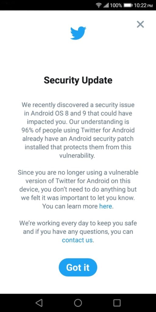The image size is (156, 312).
Task: Tap the 100% battery percentage text
Action: pyautogui.click(x=116, y=5)
